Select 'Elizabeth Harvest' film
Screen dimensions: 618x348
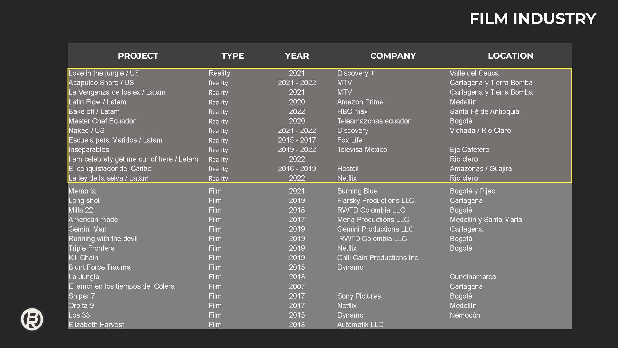click(96, 325)
